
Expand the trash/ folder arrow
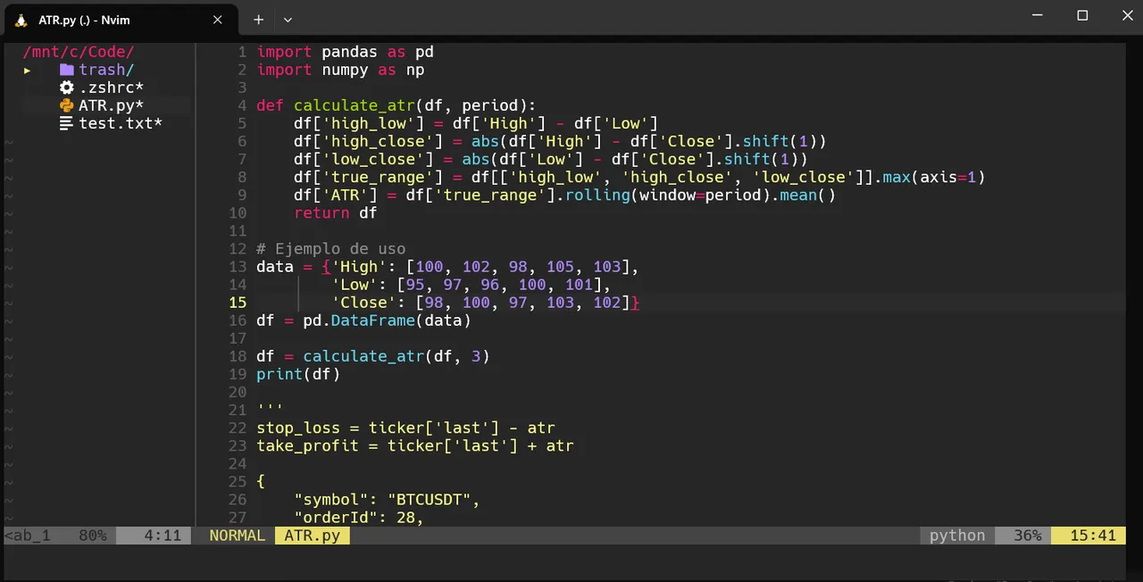[27, 70]
